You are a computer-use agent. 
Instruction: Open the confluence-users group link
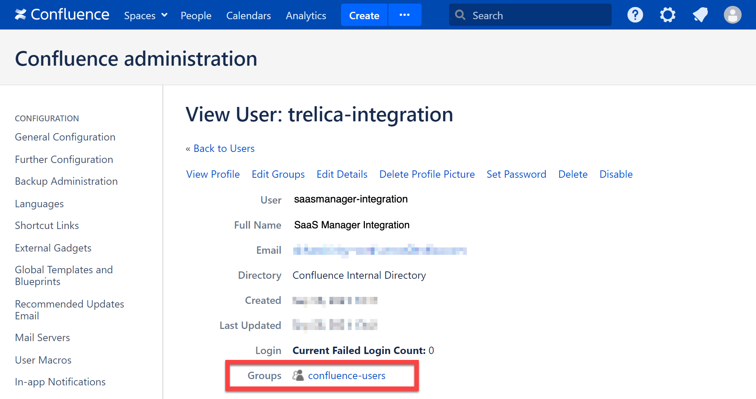tap(347, 375)
